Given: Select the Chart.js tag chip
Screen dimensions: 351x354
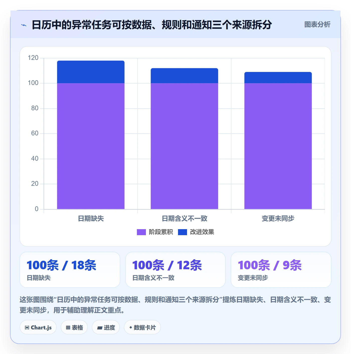Looking at the screenshot, I should [38, 327].
